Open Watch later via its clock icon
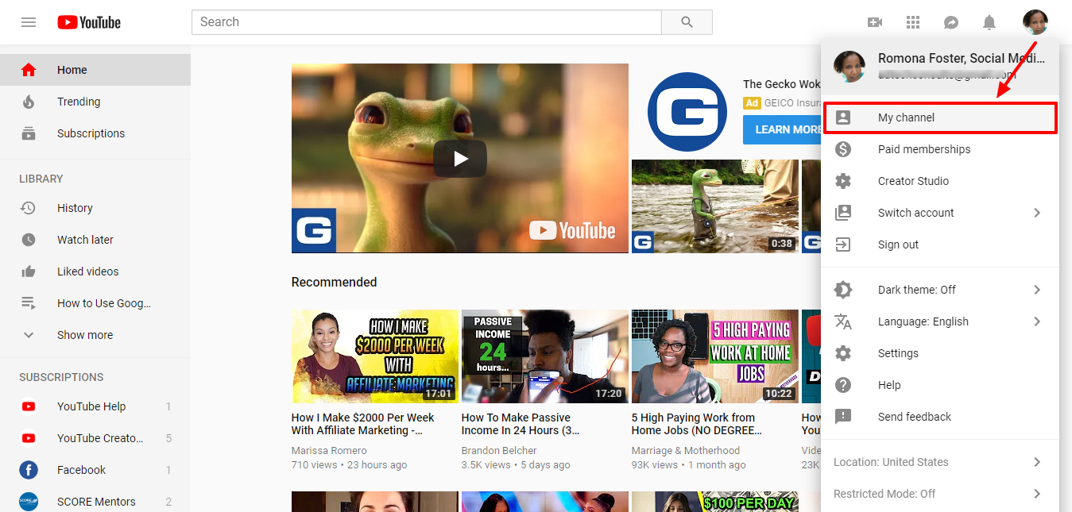Screen dimensions: 1072x512 pos(29,240)
